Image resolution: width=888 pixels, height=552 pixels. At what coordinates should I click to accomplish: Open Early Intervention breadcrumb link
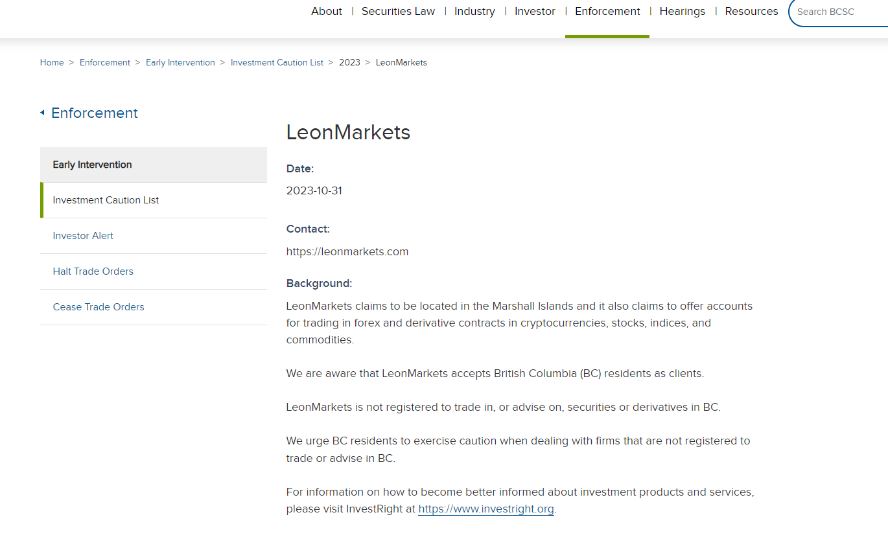click(x=180, y=63)
